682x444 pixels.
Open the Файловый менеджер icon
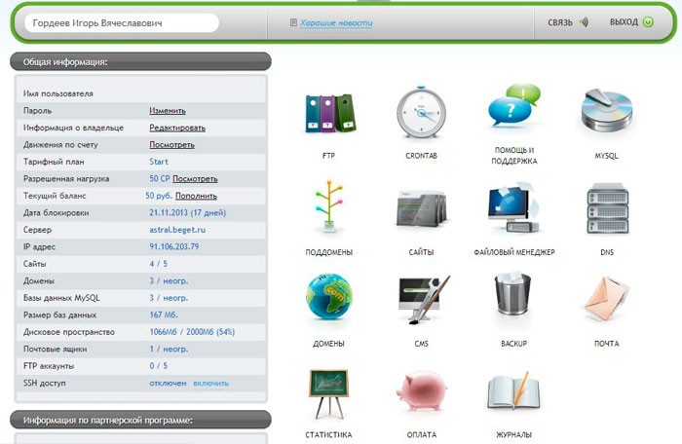point(513,210)
